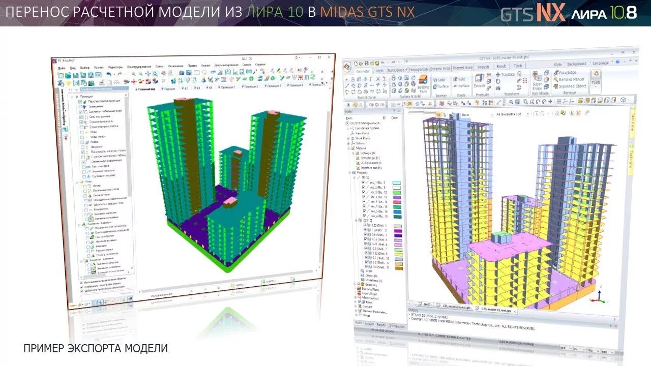The height and width of the screenshot is (366, 651).
Task: Open the Language dropdown in GTS NX
Action: tap(602, 63)
